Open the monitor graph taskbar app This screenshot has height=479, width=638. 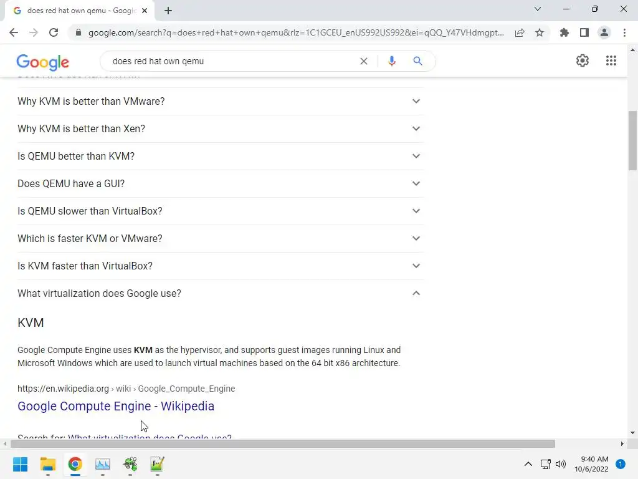[103, 464]
